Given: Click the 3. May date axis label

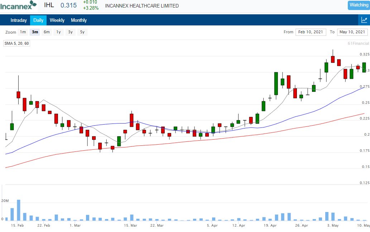Looking at the screenshot, I should (x=333, y=226).
